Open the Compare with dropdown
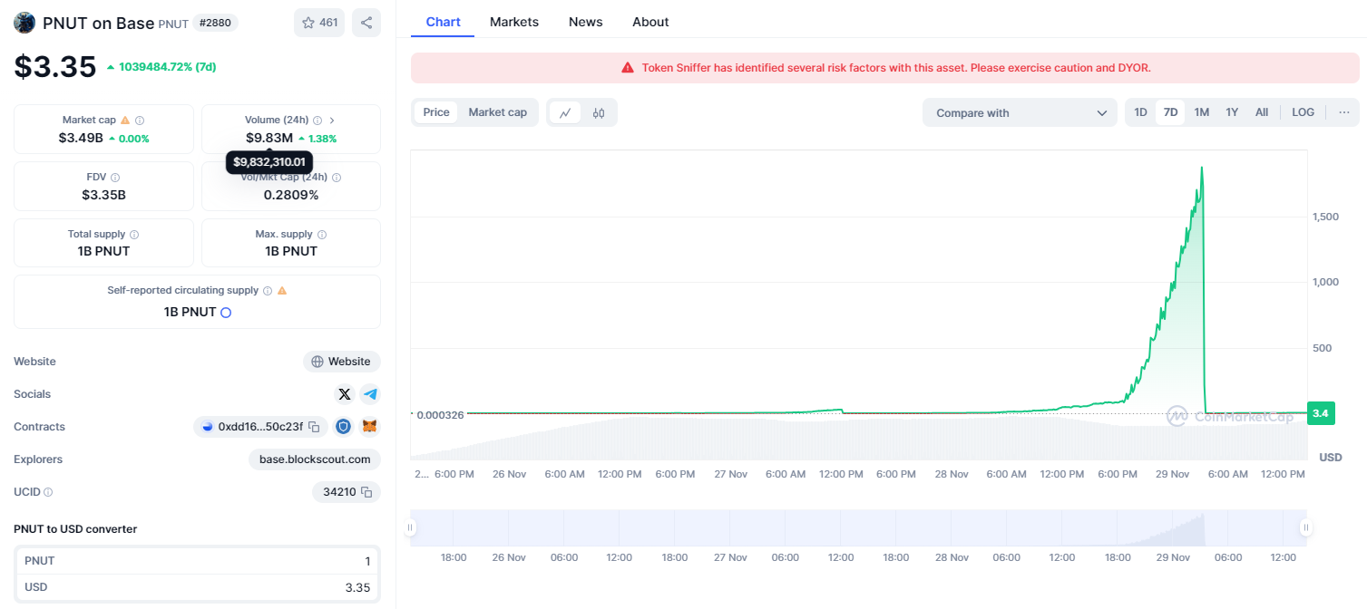This screenshot has width=1367, height=609. (x=1020, y=112)
